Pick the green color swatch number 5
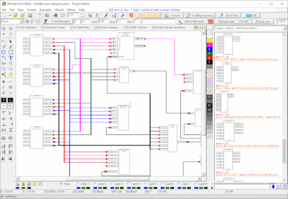This screenshot has width=288, height=199. (209, 54)
